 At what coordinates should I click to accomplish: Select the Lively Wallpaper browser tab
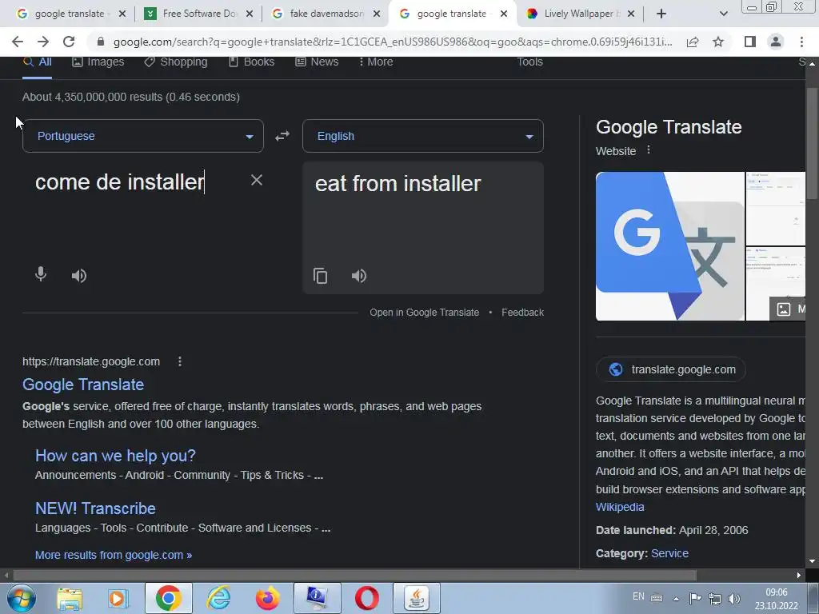580,14
